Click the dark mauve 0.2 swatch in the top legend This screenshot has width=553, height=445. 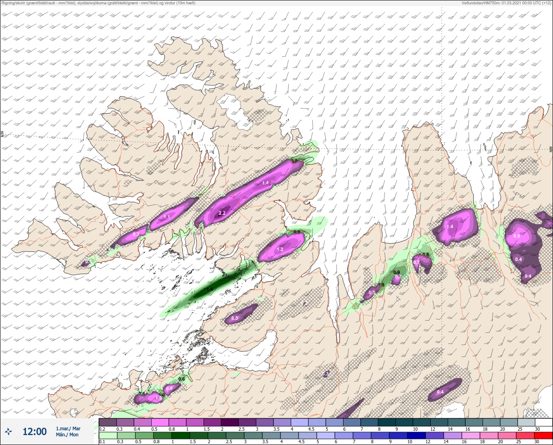pos(108,422)
